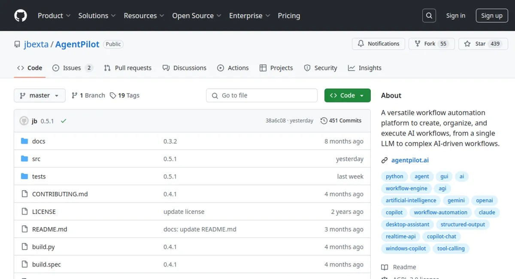Viewport: 515px width, 279px height.
Task: Open the AgentPilot repository link
Action: pyautogui.click(x=77, y=44)
